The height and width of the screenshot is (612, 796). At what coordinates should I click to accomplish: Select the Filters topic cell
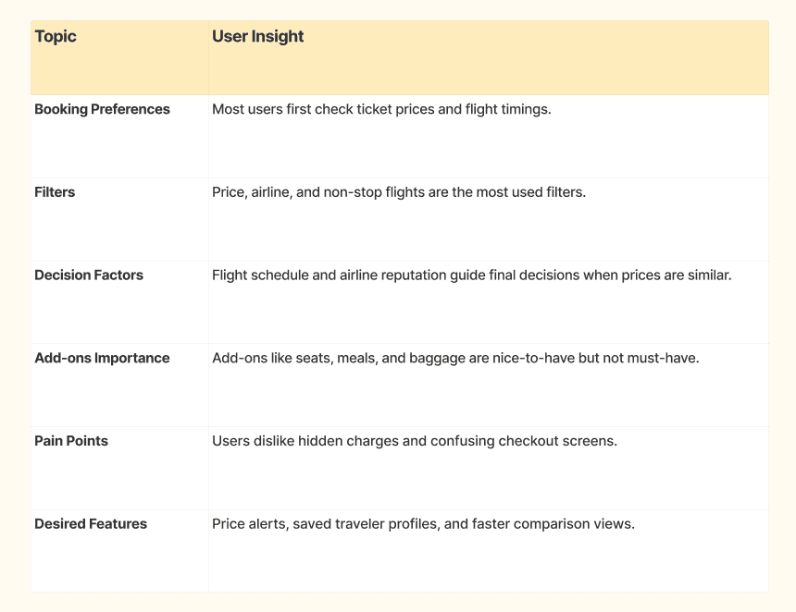coord(55,192)
